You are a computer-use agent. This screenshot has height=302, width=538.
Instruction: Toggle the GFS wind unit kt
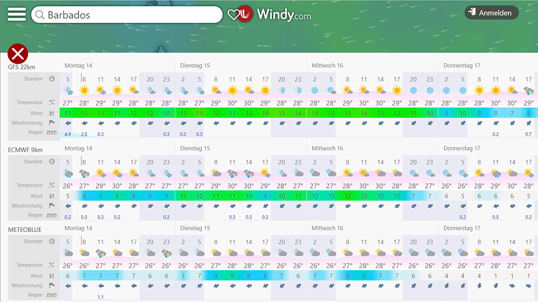pos(52,113)
